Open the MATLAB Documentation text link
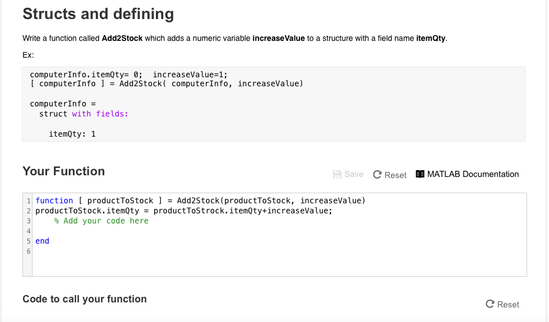 coord(473,174)
